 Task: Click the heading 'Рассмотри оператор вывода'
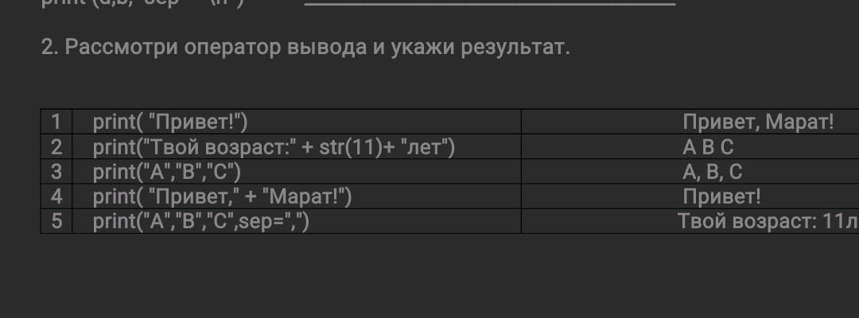pyautogui.click(x=305, y=48)
